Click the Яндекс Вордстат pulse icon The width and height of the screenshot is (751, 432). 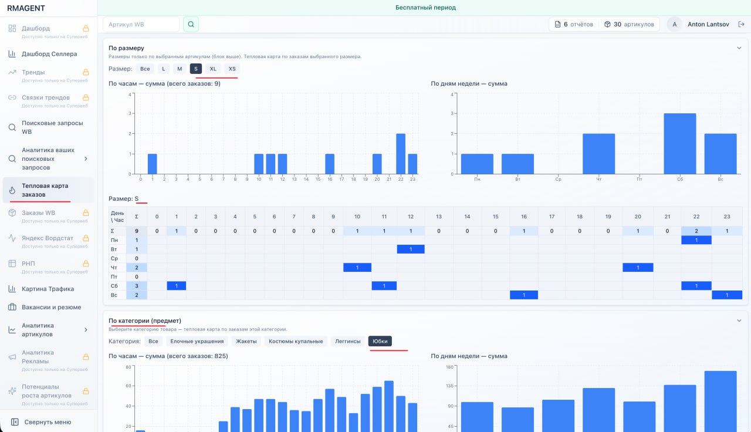(12, 238)
